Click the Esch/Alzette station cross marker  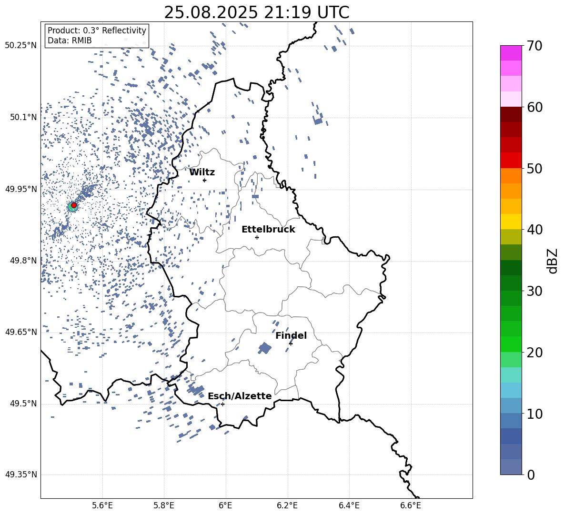pyautogui.click(x=222, y=404)
